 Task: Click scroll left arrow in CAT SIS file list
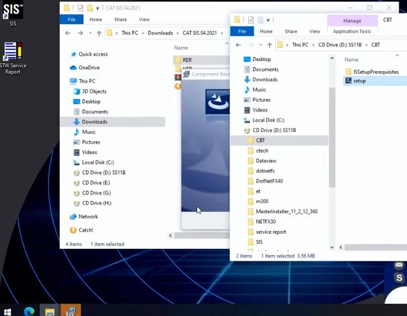(170, 235)
